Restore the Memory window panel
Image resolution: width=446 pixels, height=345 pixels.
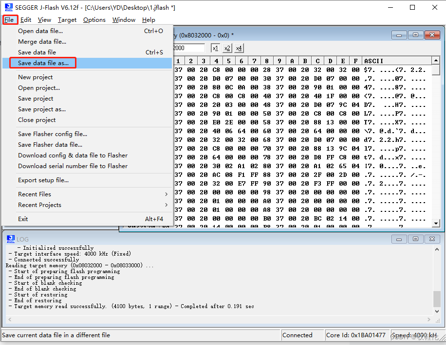(415, 35)
